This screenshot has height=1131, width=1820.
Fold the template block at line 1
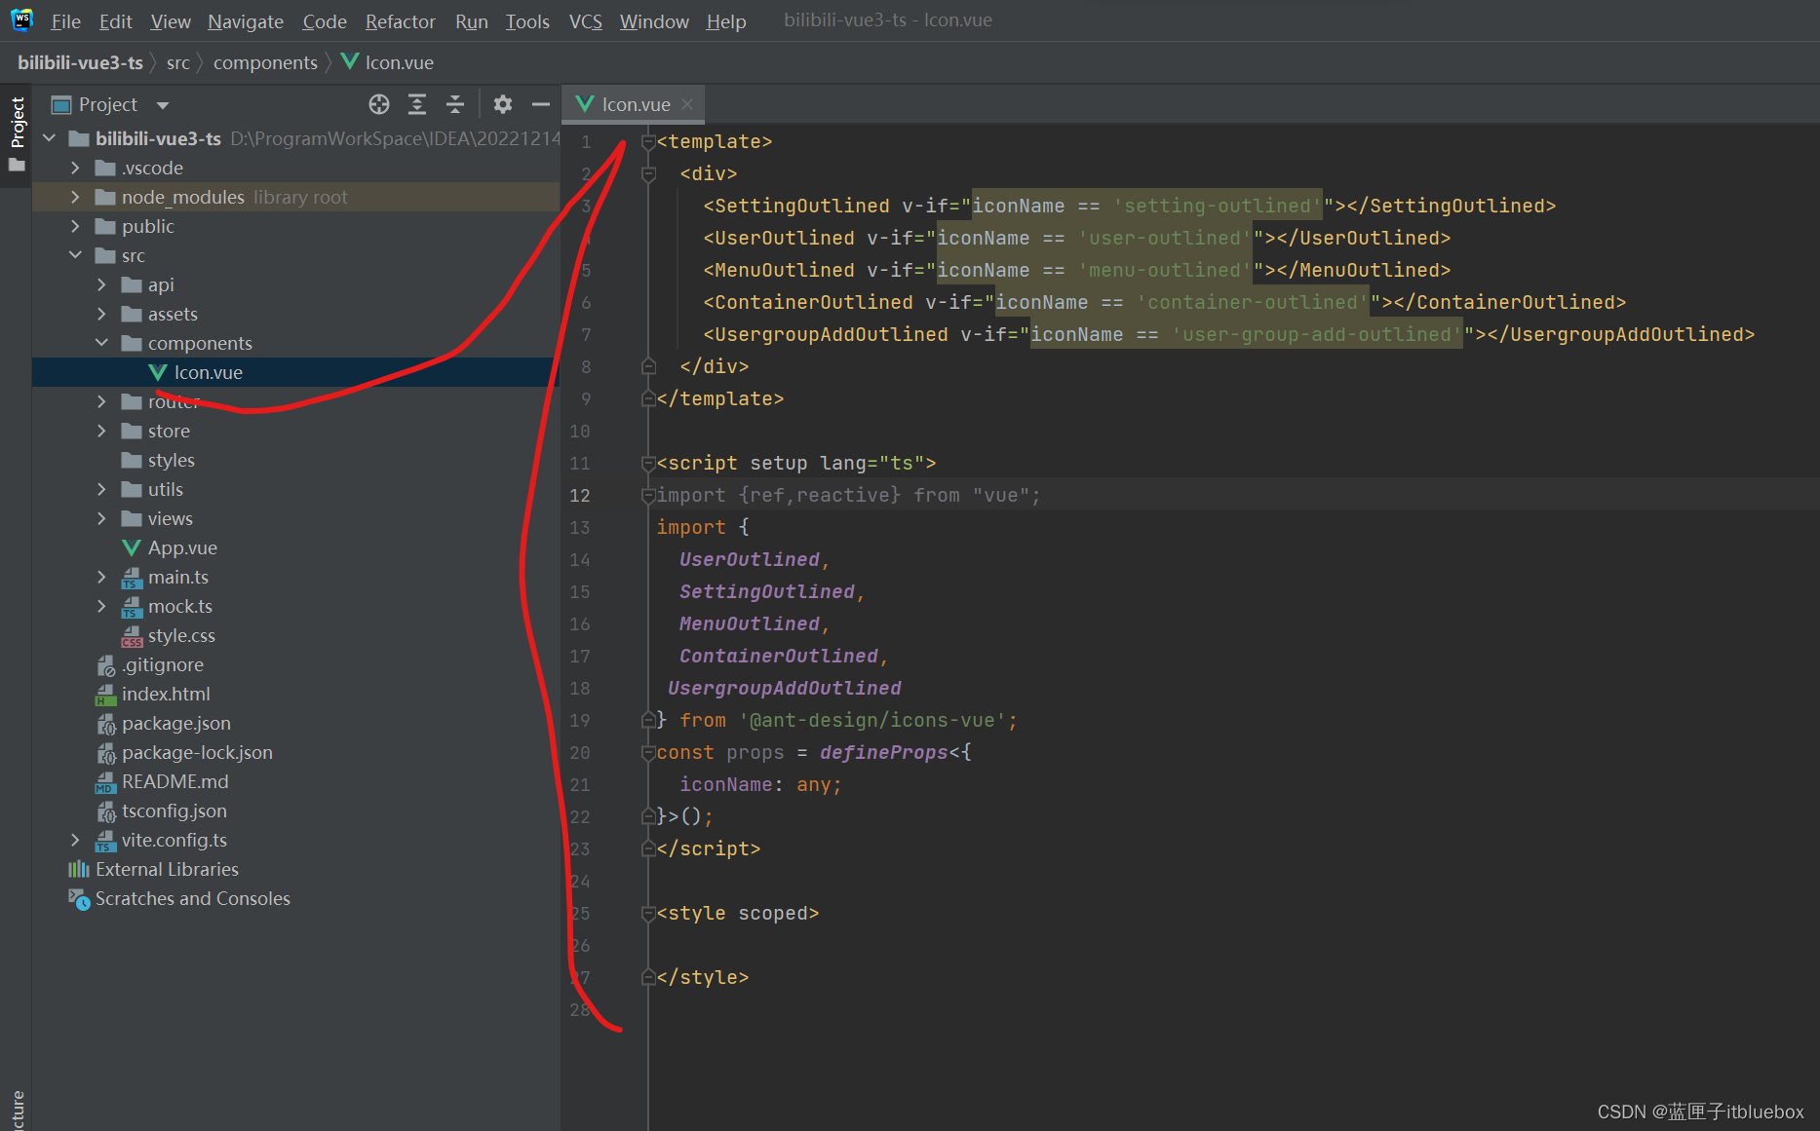(x=648, y=142)
